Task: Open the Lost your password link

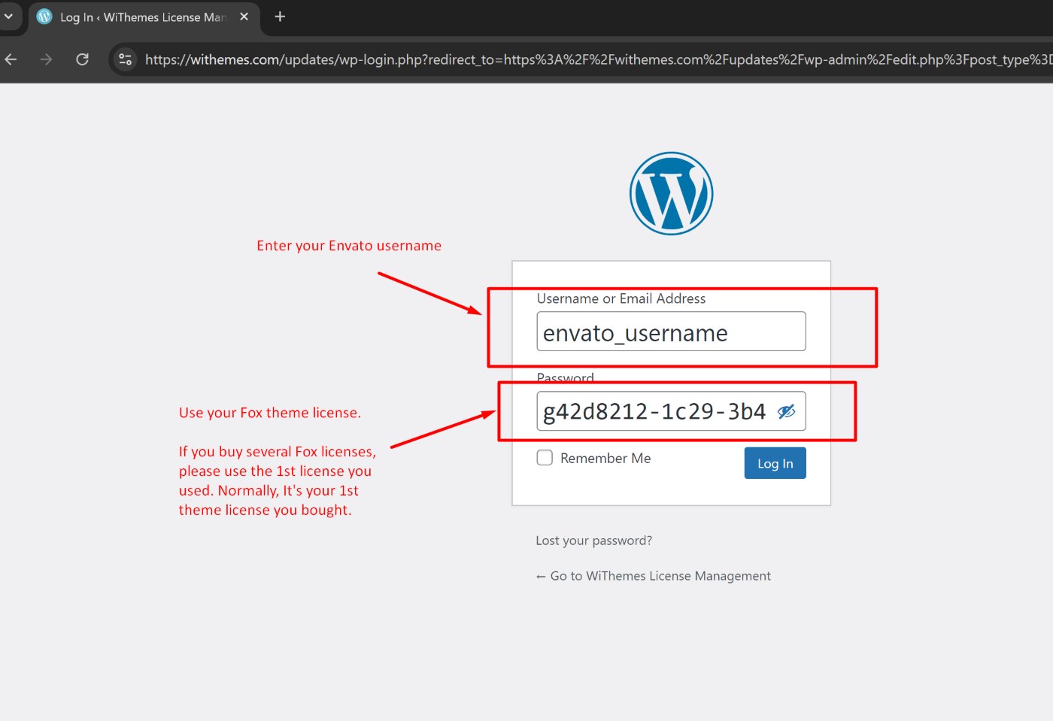Action: (x=593, y=541)
